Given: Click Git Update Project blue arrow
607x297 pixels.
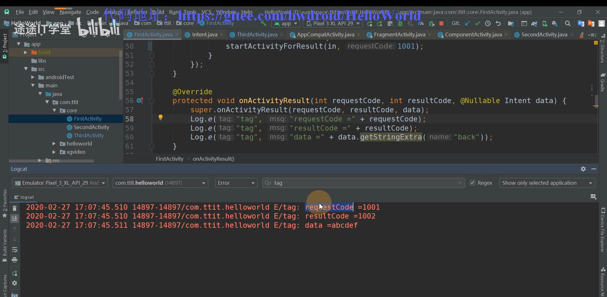Looking at the screenshot, I should tap(467, 23).
